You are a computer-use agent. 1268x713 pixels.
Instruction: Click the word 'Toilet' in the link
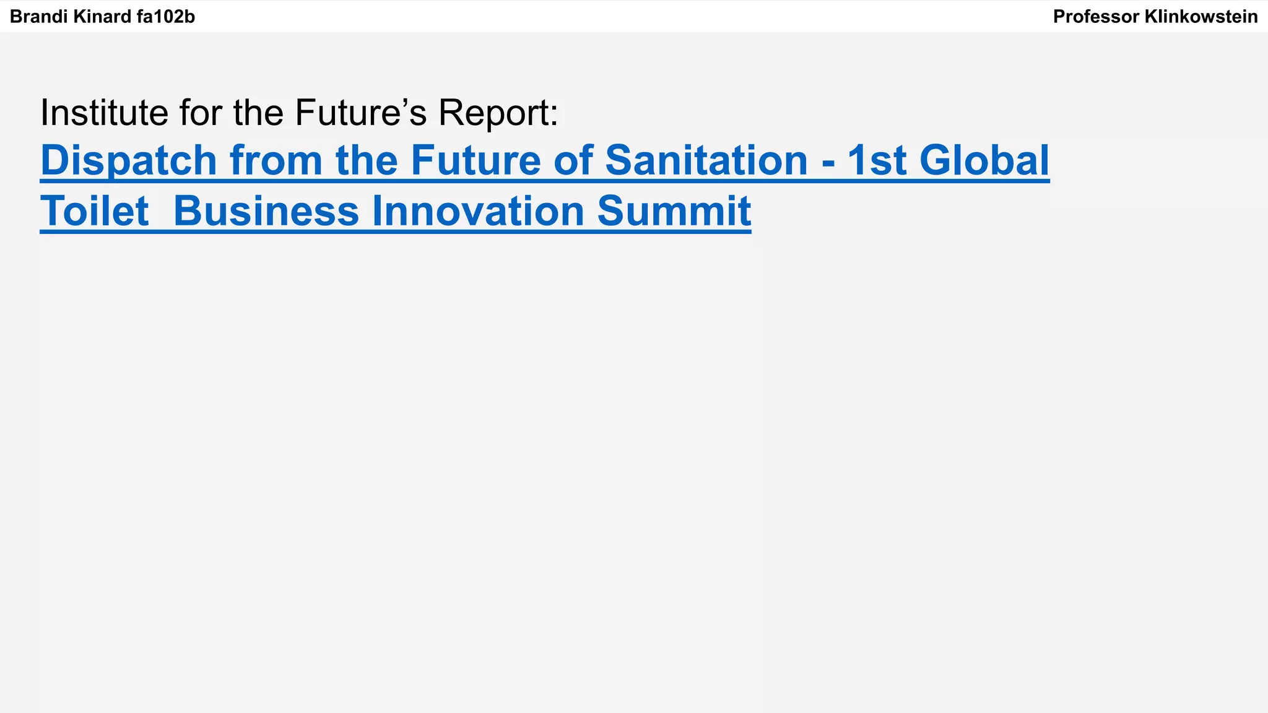coord(95,211)
